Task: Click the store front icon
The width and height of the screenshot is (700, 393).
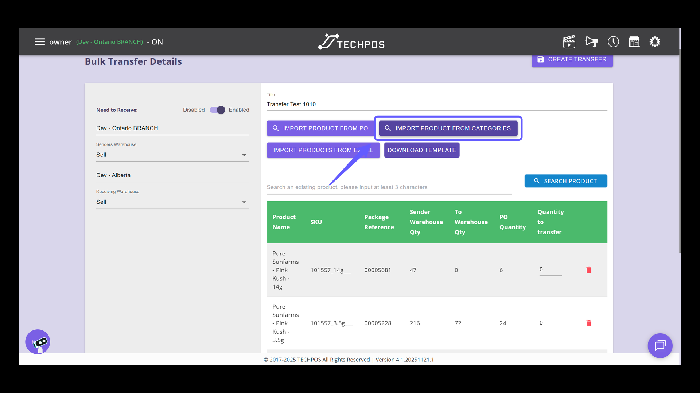Action: tap(634, 42)
